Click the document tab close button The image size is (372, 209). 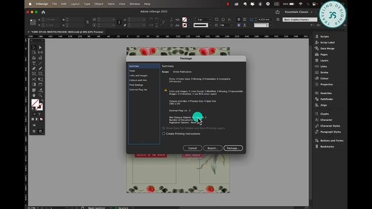(x=28, y=32)
